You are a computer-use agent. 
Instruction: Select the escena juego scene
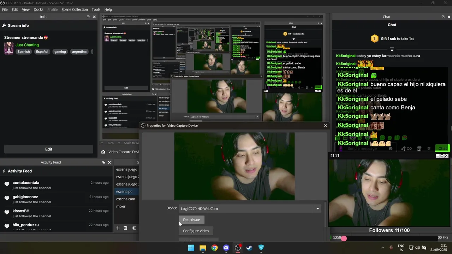tap(126, 169)
